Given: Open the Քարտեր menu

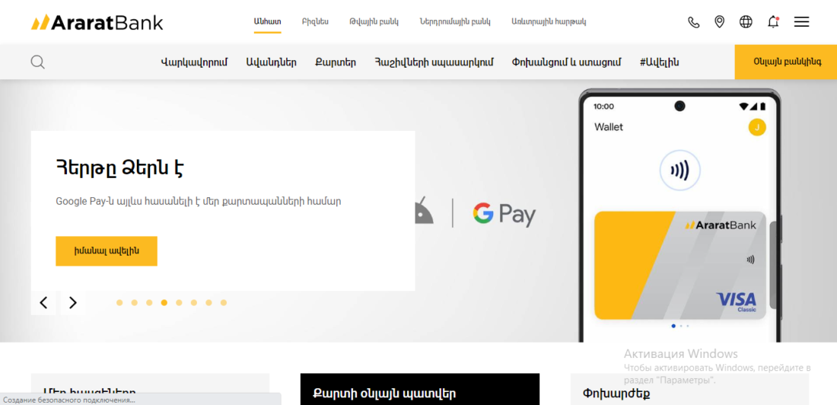Looking at the screenshot, I should (336, 62).
